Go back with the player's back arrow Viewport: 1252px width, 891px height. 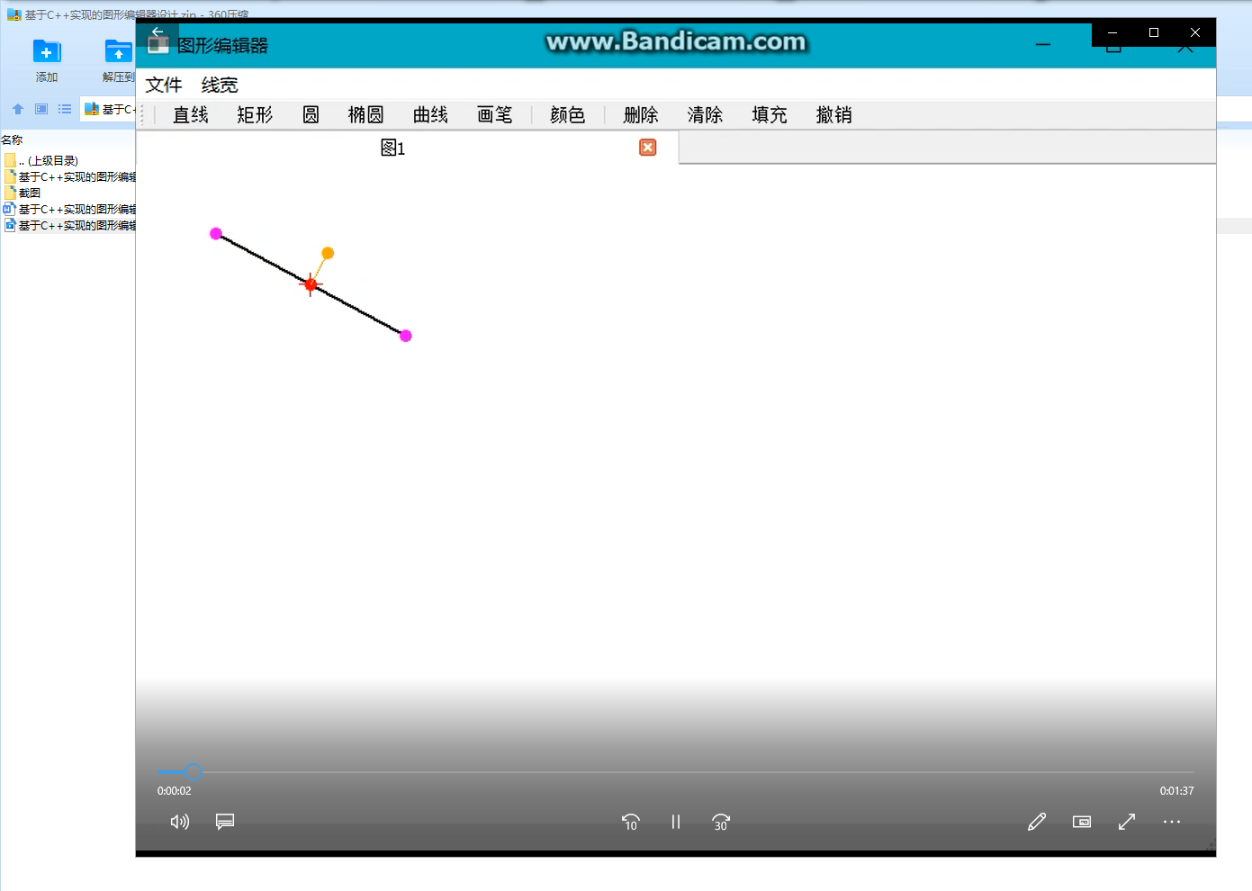point(158,31)
